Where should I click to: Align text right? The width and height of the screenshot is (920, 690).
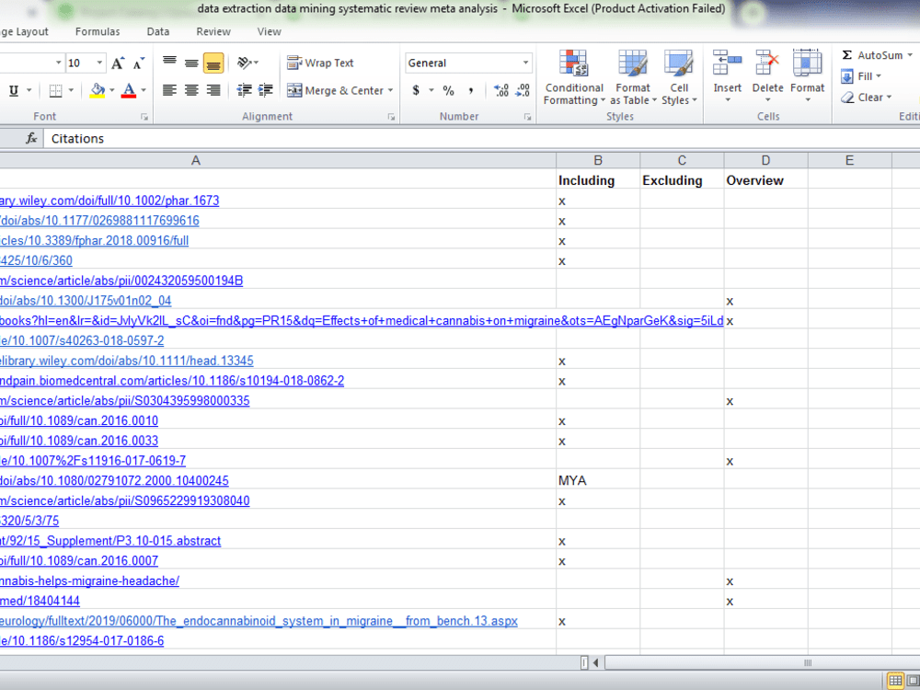click(213, 90)
